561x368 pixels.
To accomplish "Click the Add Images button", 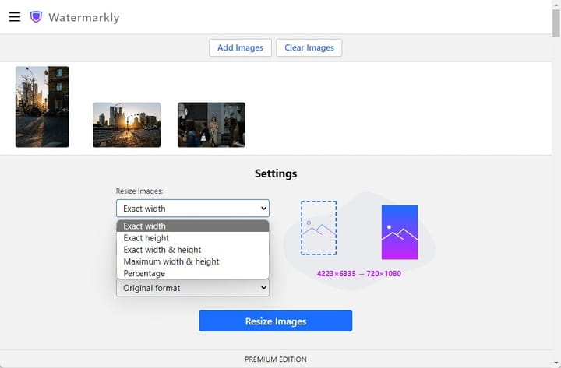I will pyautogui.click(x=240, y=47).
